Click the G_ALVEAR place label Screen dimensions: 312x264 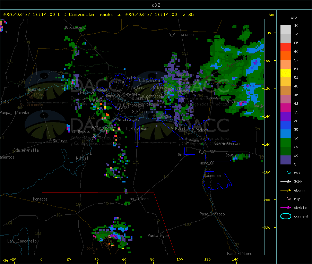[207, 152]
